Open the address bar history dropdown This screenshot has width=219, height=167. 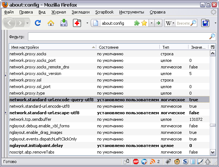coord(151,23)
